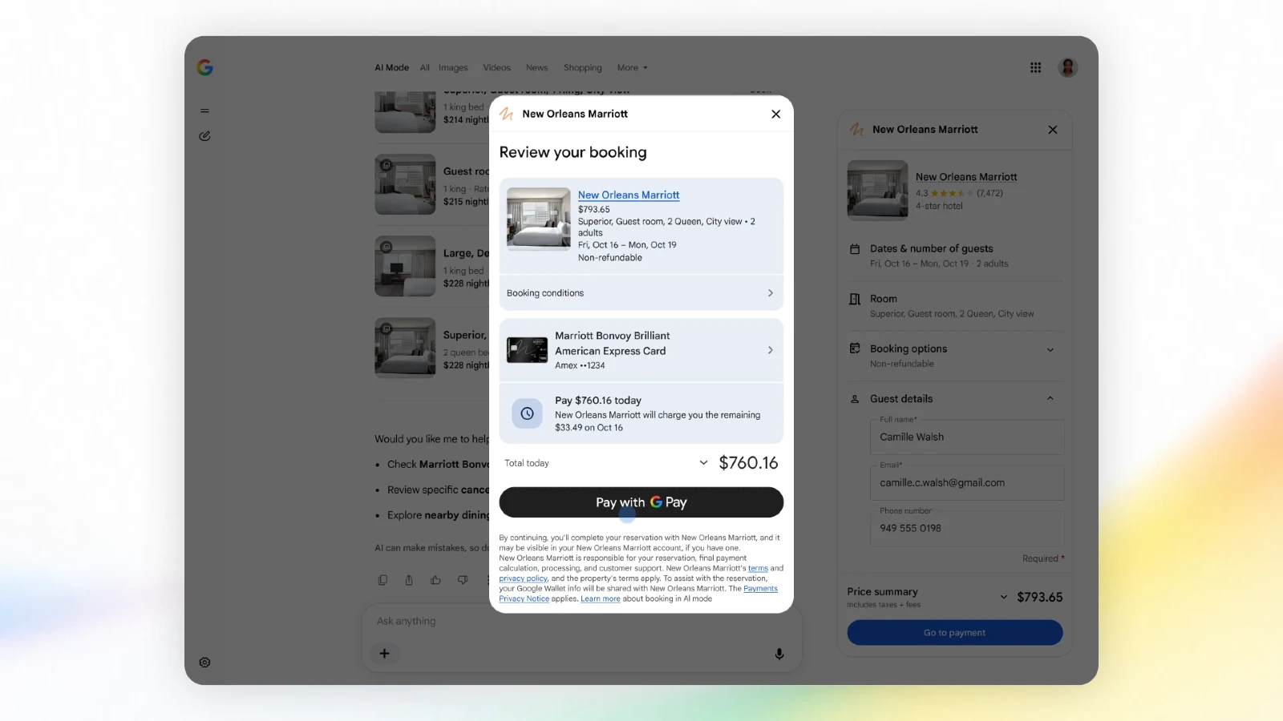This screenshot has height=721, width=1283.
Task: Close the New Orleans Marriott side panel
Action: point(1053,130)
